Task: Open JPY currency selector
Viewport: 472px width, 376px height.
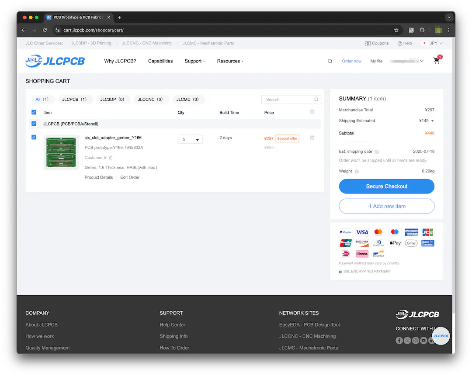Action: coord(433,43)
